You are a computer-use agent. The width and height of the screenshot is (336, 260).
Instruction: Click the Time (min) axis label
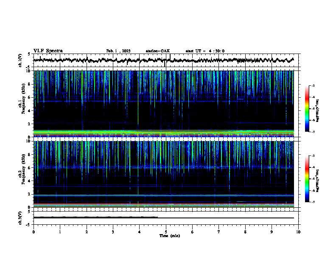tap(170, 236)
